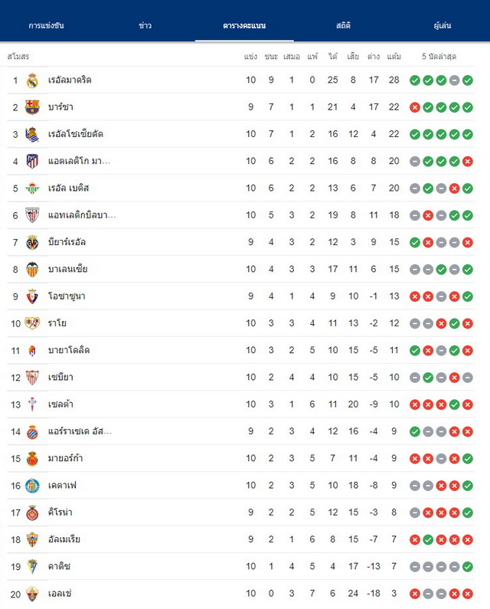The width and height of the screenshot is (490, 609).
Task: Click the Cadiz yellow crest icon
Action: 32,566
